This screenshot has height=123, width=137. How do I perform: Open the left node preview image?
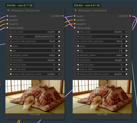(35, 97)
